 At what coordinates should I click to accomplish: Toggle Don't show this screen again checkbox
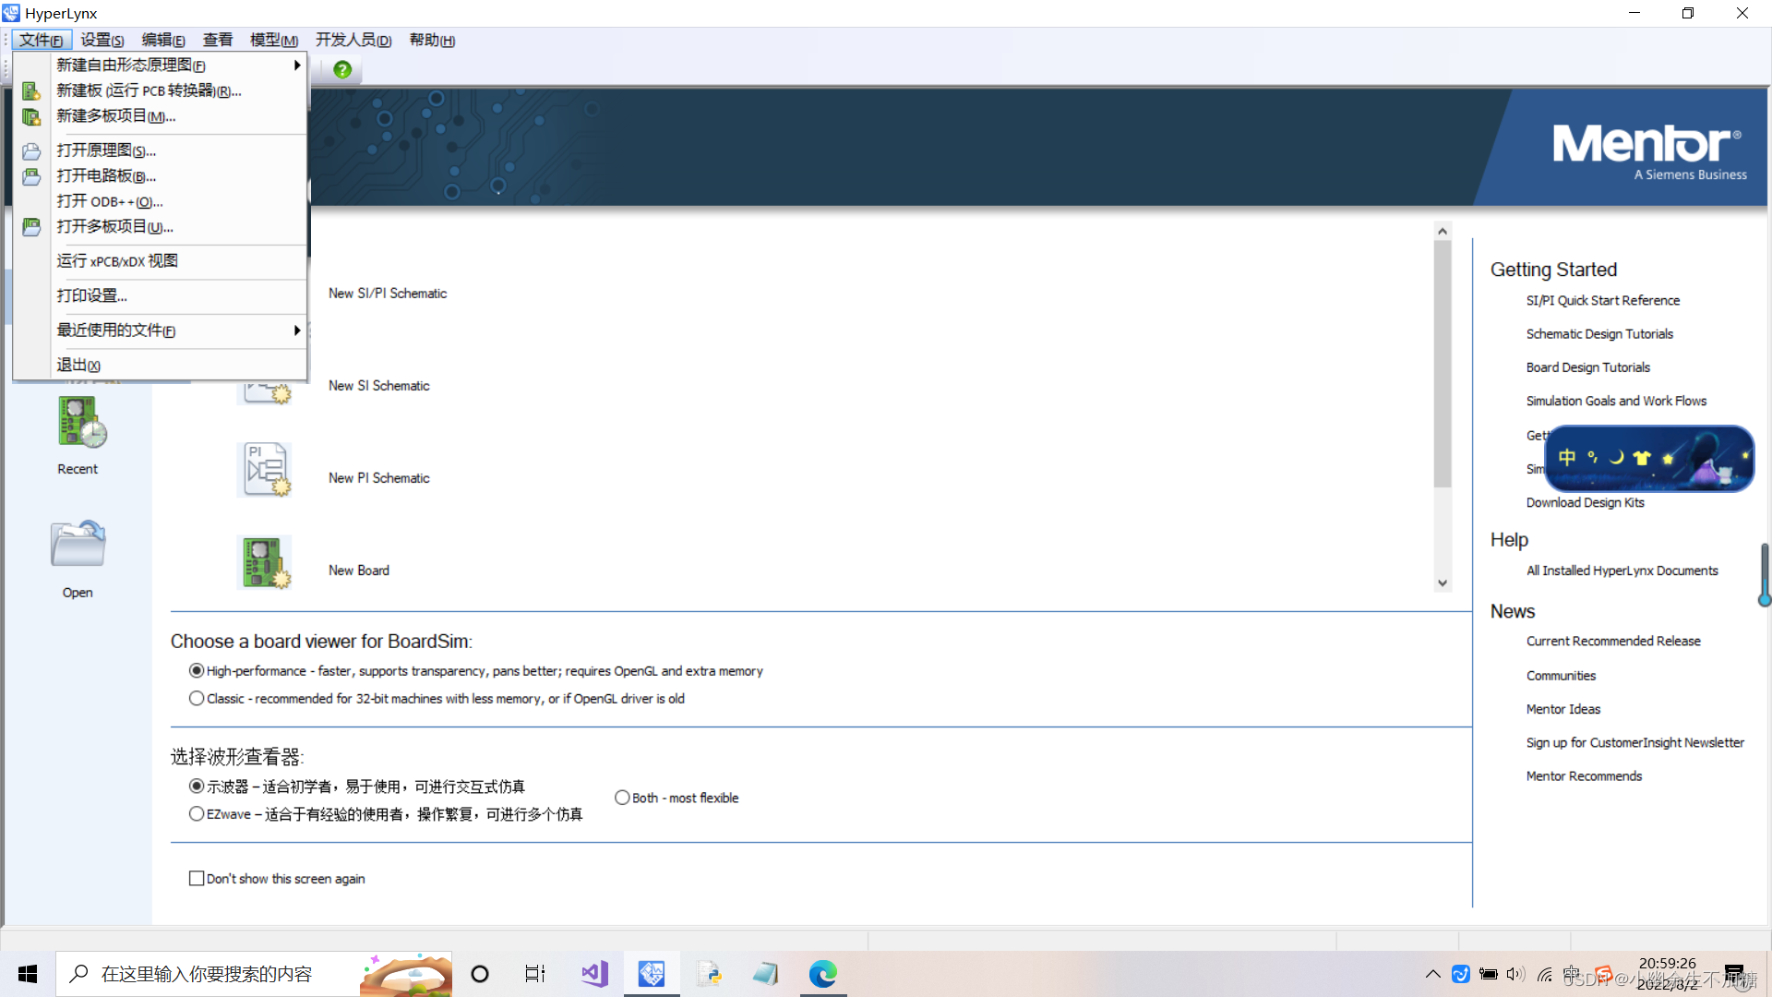[x=195, y=878]
